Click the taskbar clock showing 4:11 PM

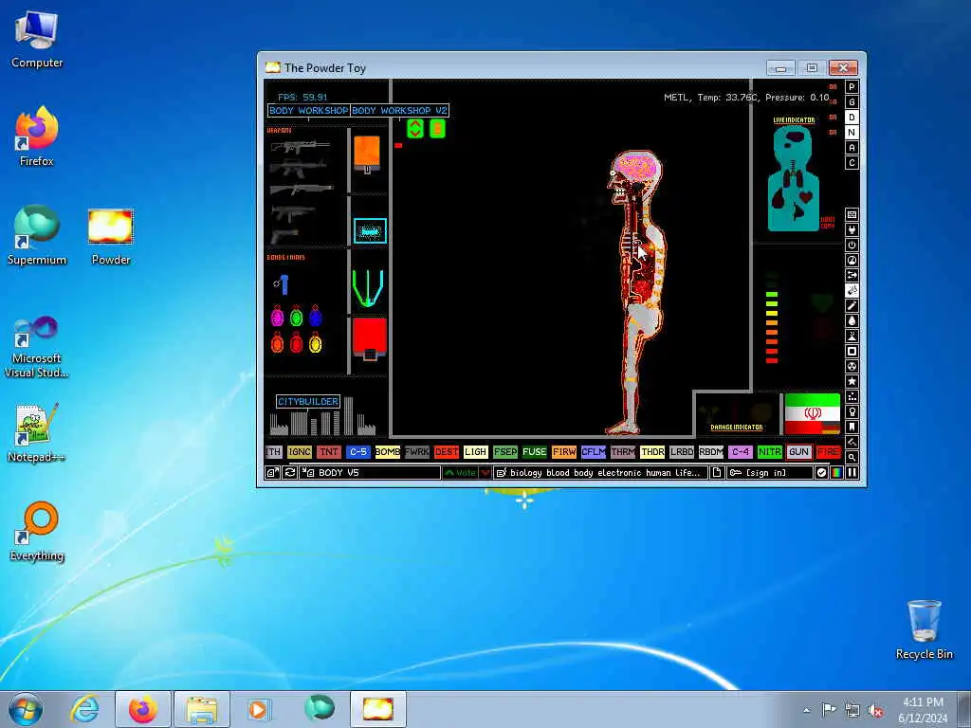click(923, 710)
